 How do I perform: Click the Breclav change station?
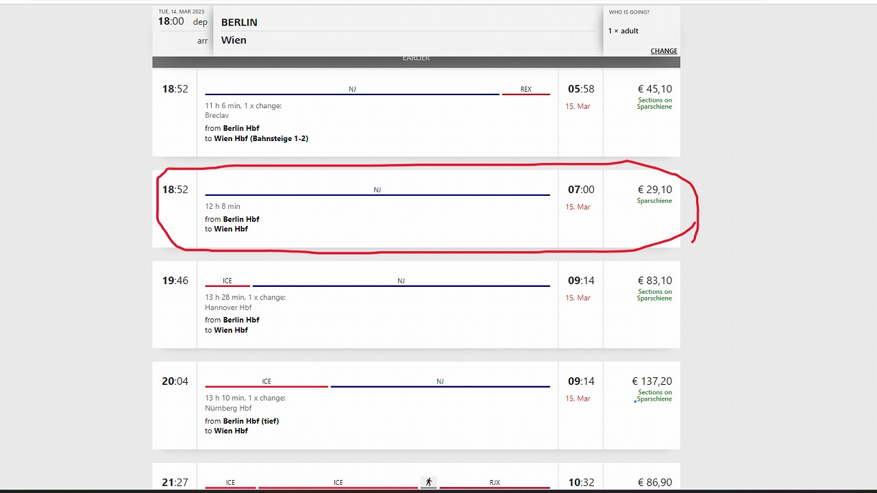[x=217, y=116]
